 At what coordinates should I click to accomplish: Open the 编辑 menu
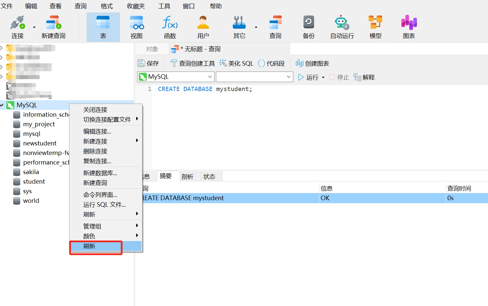pyautogui.click(x=31, y=6)
